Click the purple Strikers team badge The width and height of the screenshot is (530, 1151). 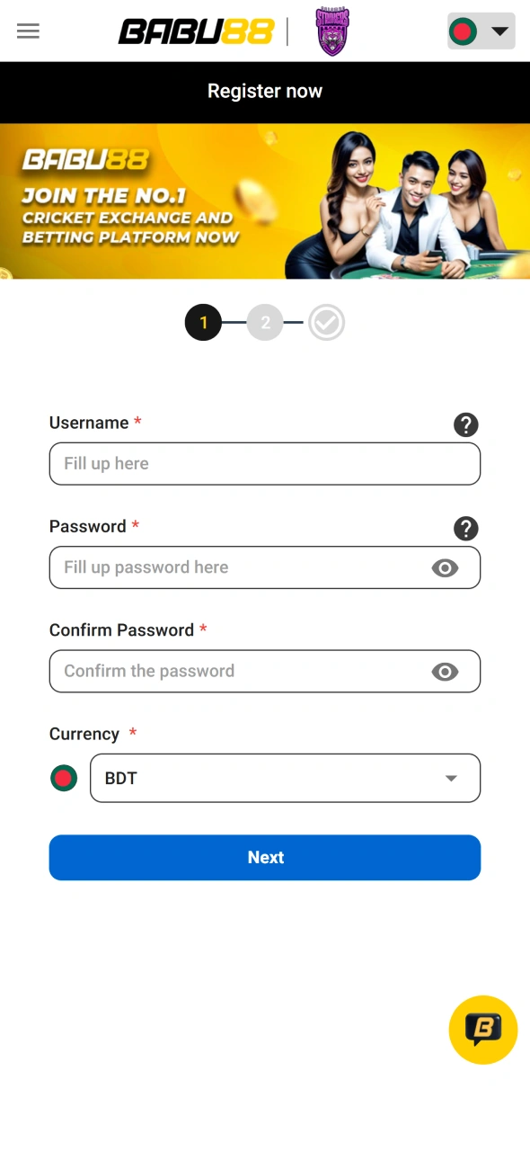tap(332, 31)
